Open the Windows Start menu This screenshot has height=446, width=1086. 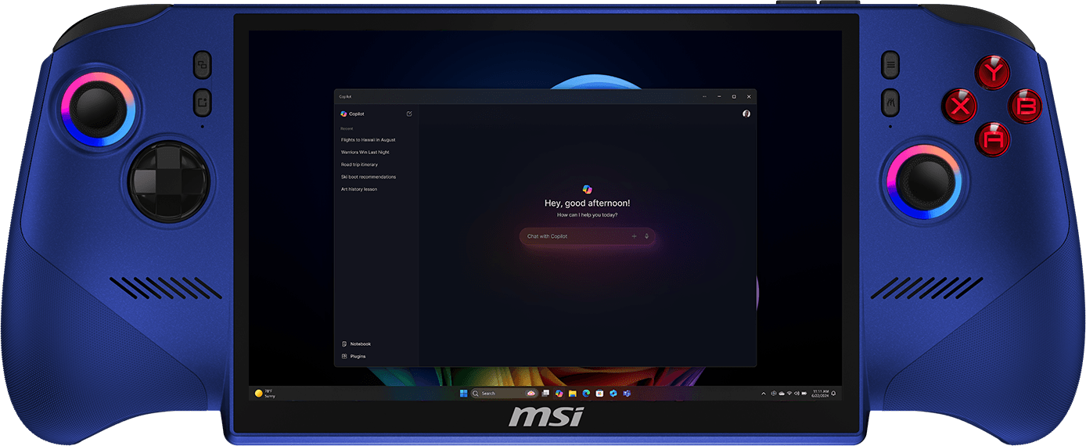pos(463,393)
